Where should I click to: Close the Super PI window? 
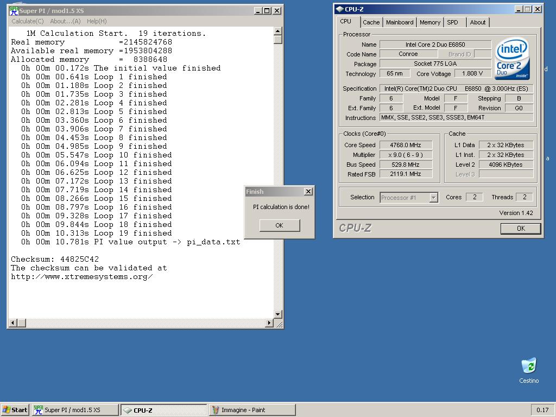[277, 11]
